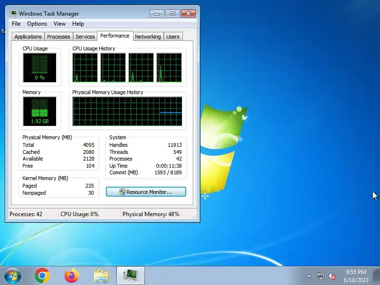This screenshot has height=285, width=380.
Task: Click the Resource Monitor button
Action: click(x=146, y=192)
